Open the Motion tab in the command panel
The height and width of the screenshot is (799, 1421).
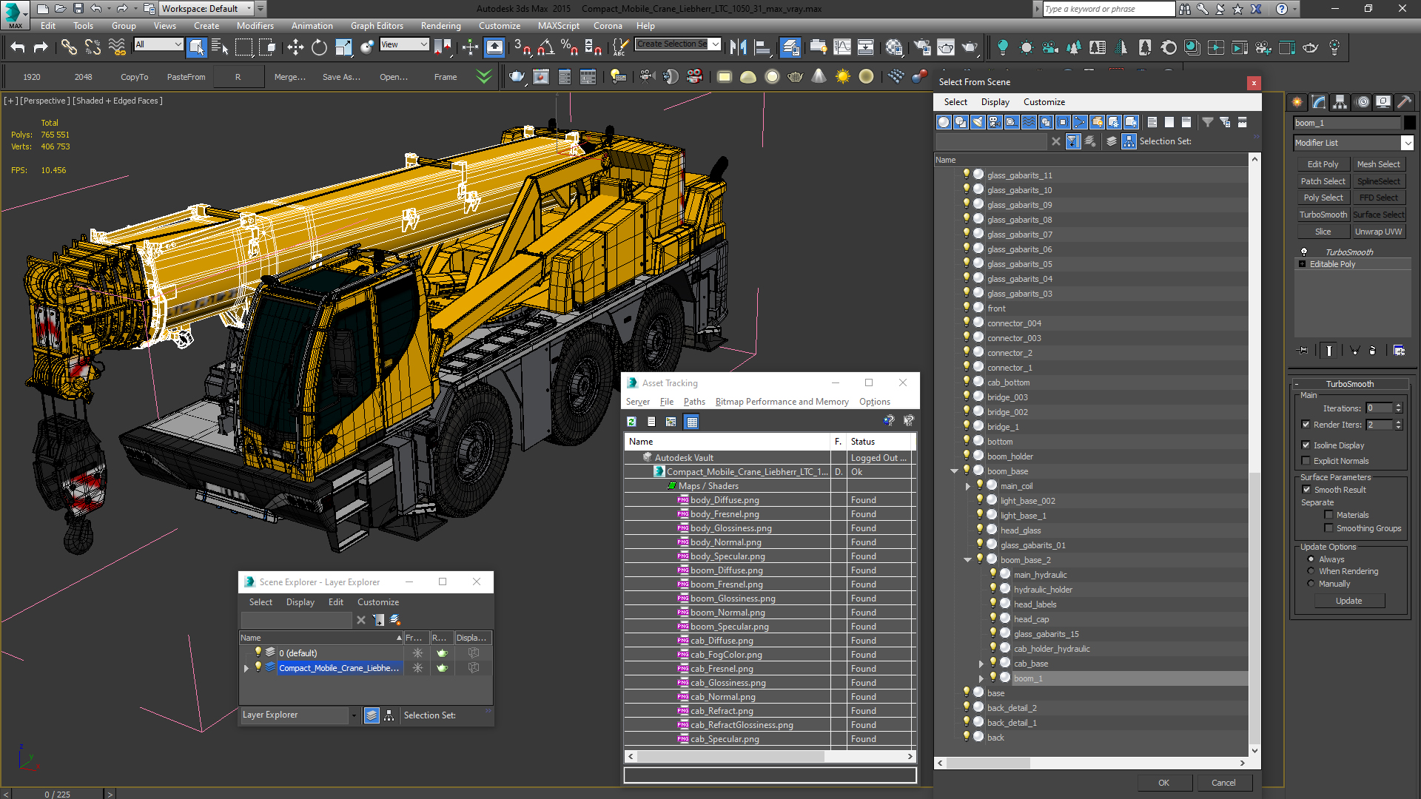[1362, 102]
